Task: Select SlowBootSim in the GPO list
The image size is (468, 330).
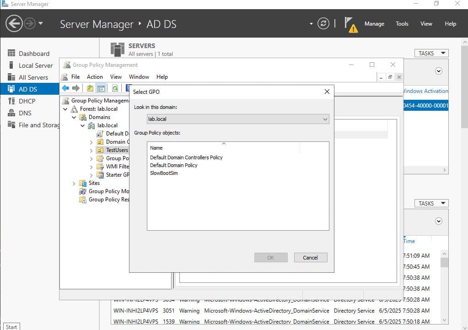Action: (x=164, y=173)
